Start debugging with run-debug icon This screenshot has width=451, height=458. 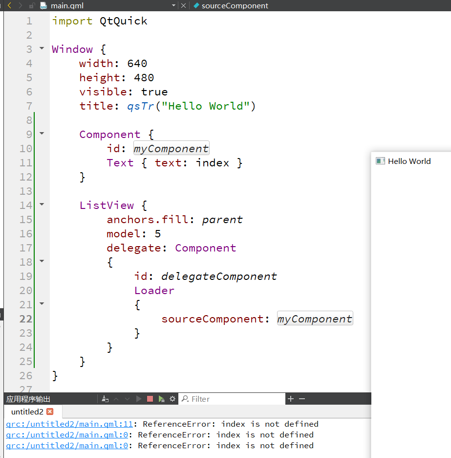click(x=161, y=399)
